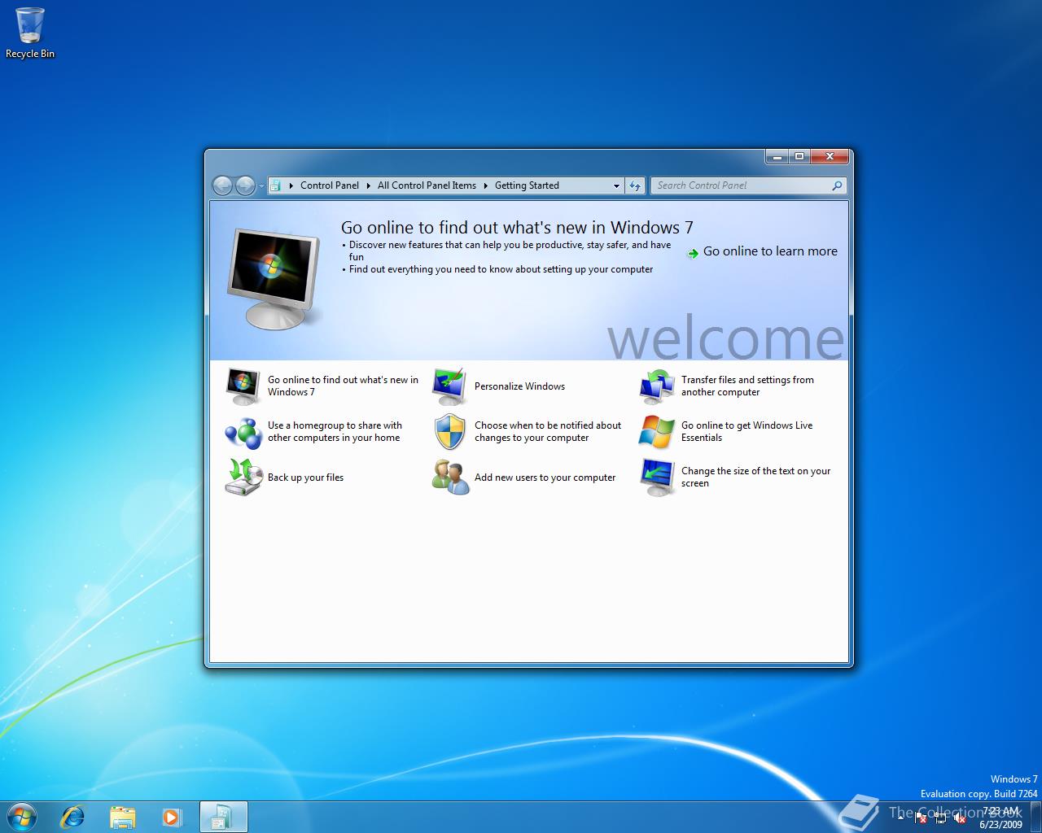Click the Show desktop button
The width and height of the screenshot is (1042, 833).
pos(1035,817)
